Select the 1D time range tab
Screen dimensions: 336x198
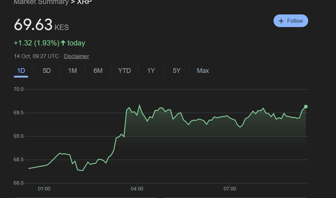tap(21, 71)
